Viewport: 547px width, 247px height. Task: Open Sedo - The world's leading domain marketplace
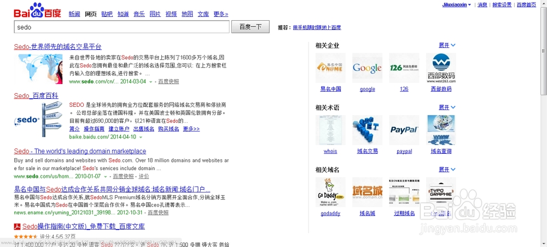(x=80, y=152)
